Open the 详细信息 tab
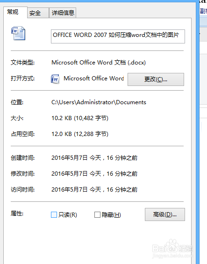The width and height of the screenshot is (207, 264). click(63, 13)
